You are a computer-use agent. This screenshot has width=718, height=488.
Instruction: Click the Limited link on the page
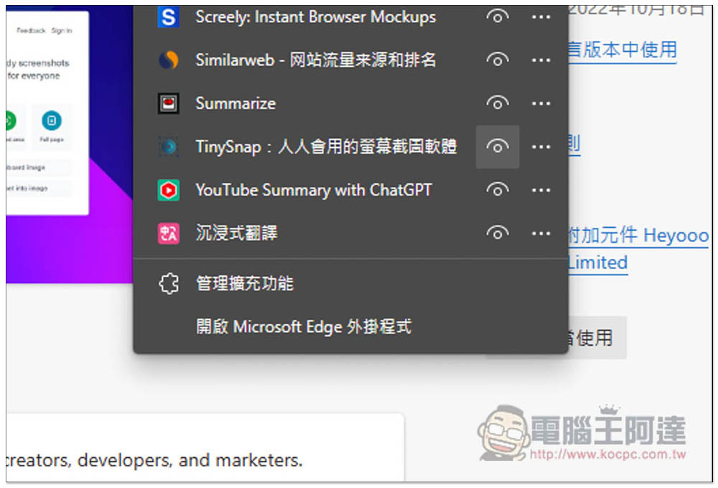598,262
